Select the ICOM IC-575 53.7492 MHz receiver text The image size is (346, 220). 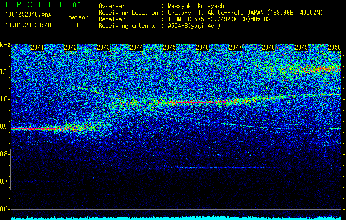(221, 19)
